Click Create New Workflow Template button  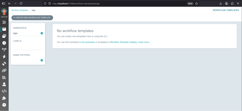pyautogui.click(x=32, y=18)
